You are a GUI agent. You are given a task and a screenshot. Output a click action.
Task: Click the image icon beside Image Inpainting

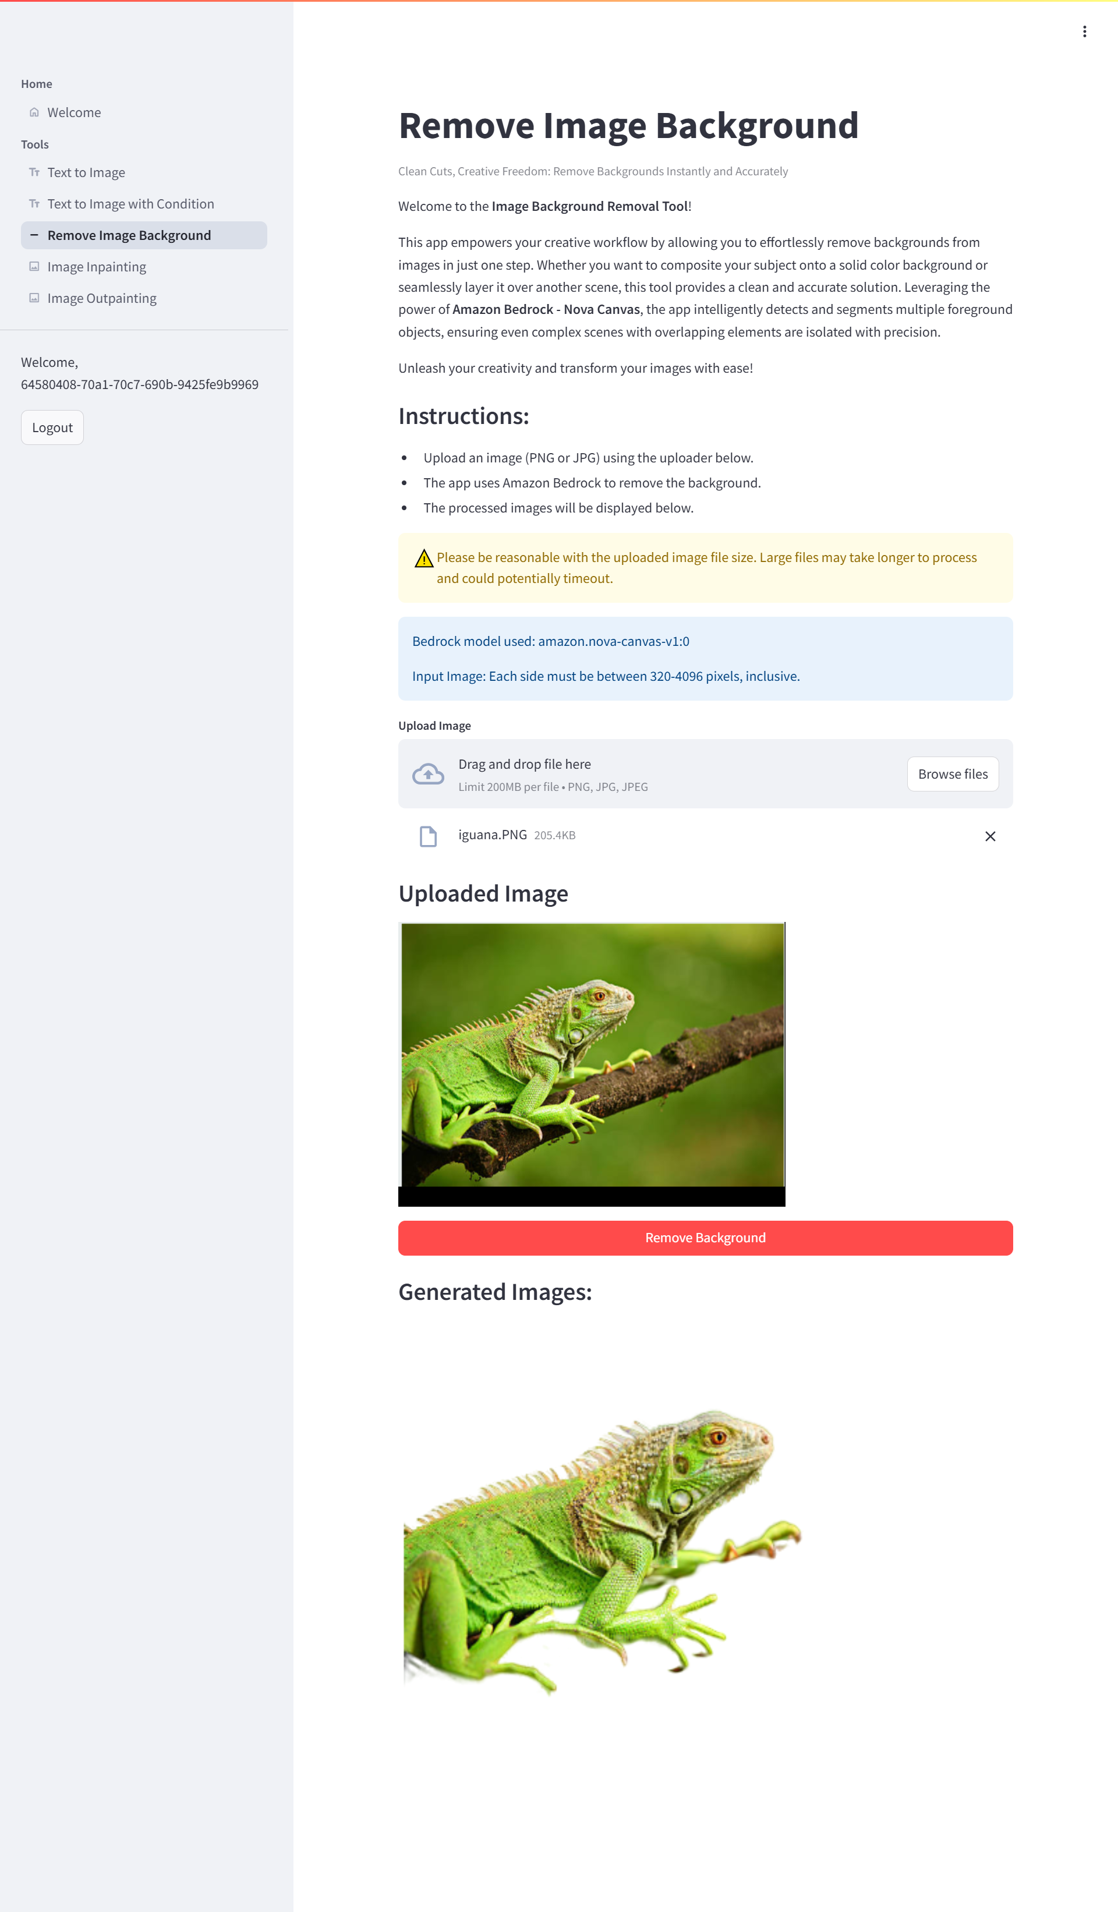coord(34,266)
